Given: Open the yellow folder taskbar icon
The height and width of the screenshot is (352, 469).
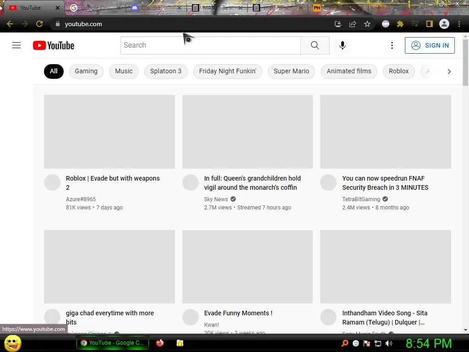Looking at the screenshot, I should (180, 343).
